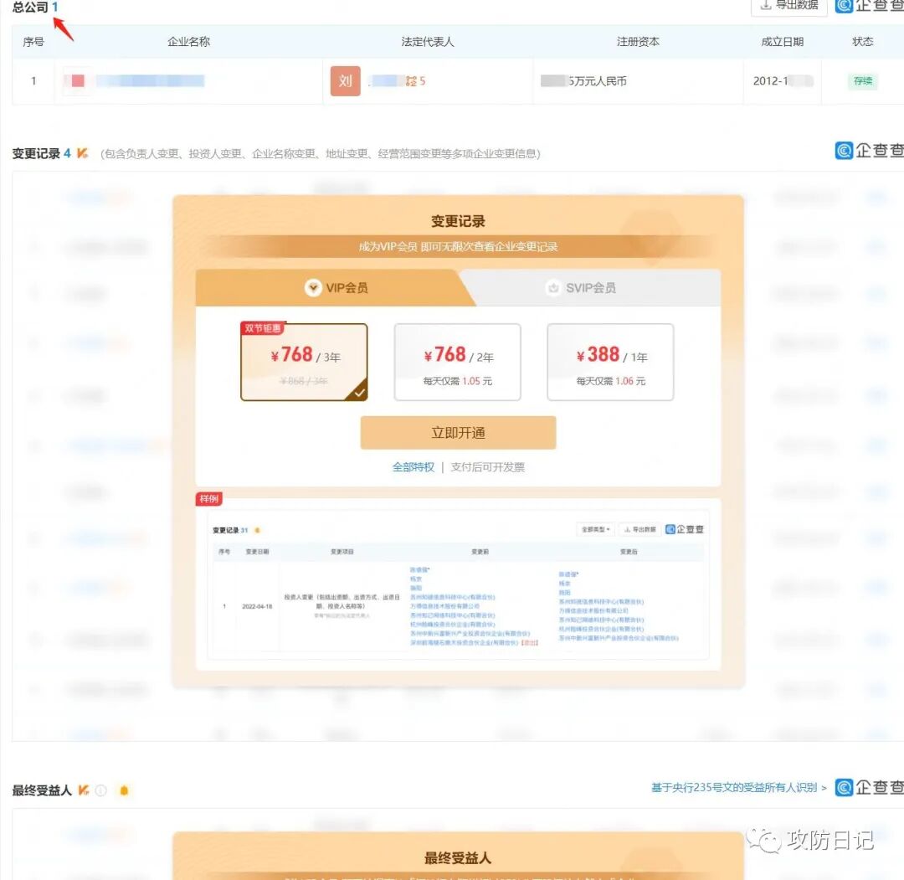The width and height of the screenshot is (904, 880).
Task: Click the 成立日期 column header
Action: pos(782,42)
